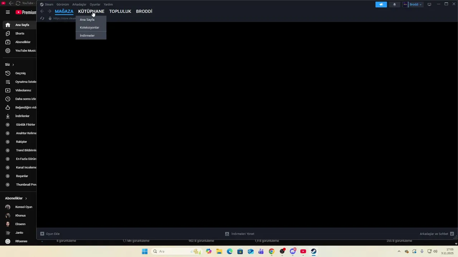Open Oynatma listeleri in YouTube sidebar

click(20, 82)
